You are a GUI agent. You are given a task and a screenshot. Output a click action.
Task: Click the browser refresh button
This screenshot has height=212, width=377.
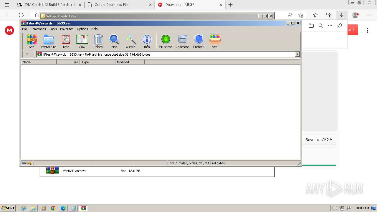coord(21,15)
